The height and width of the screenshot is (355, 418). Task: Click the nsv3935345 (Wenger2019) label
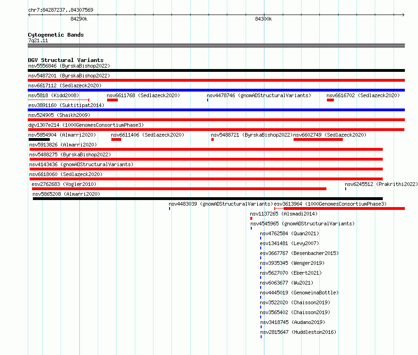(292, 263)
